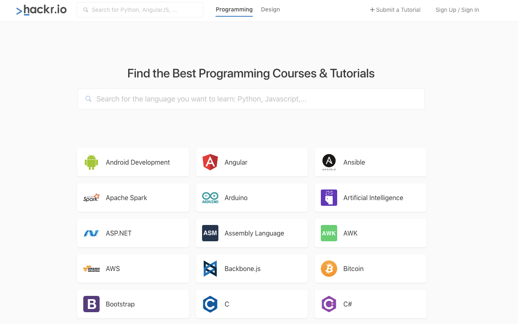Click the Arduino infinity logo icon
Image resolution: width=518 pixels, height=324 pixels.
tap(210, 198)
